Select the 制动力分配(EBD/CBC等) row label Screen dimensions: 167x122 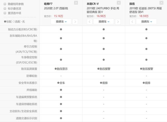pyautogui.click(x=23, y=29)
